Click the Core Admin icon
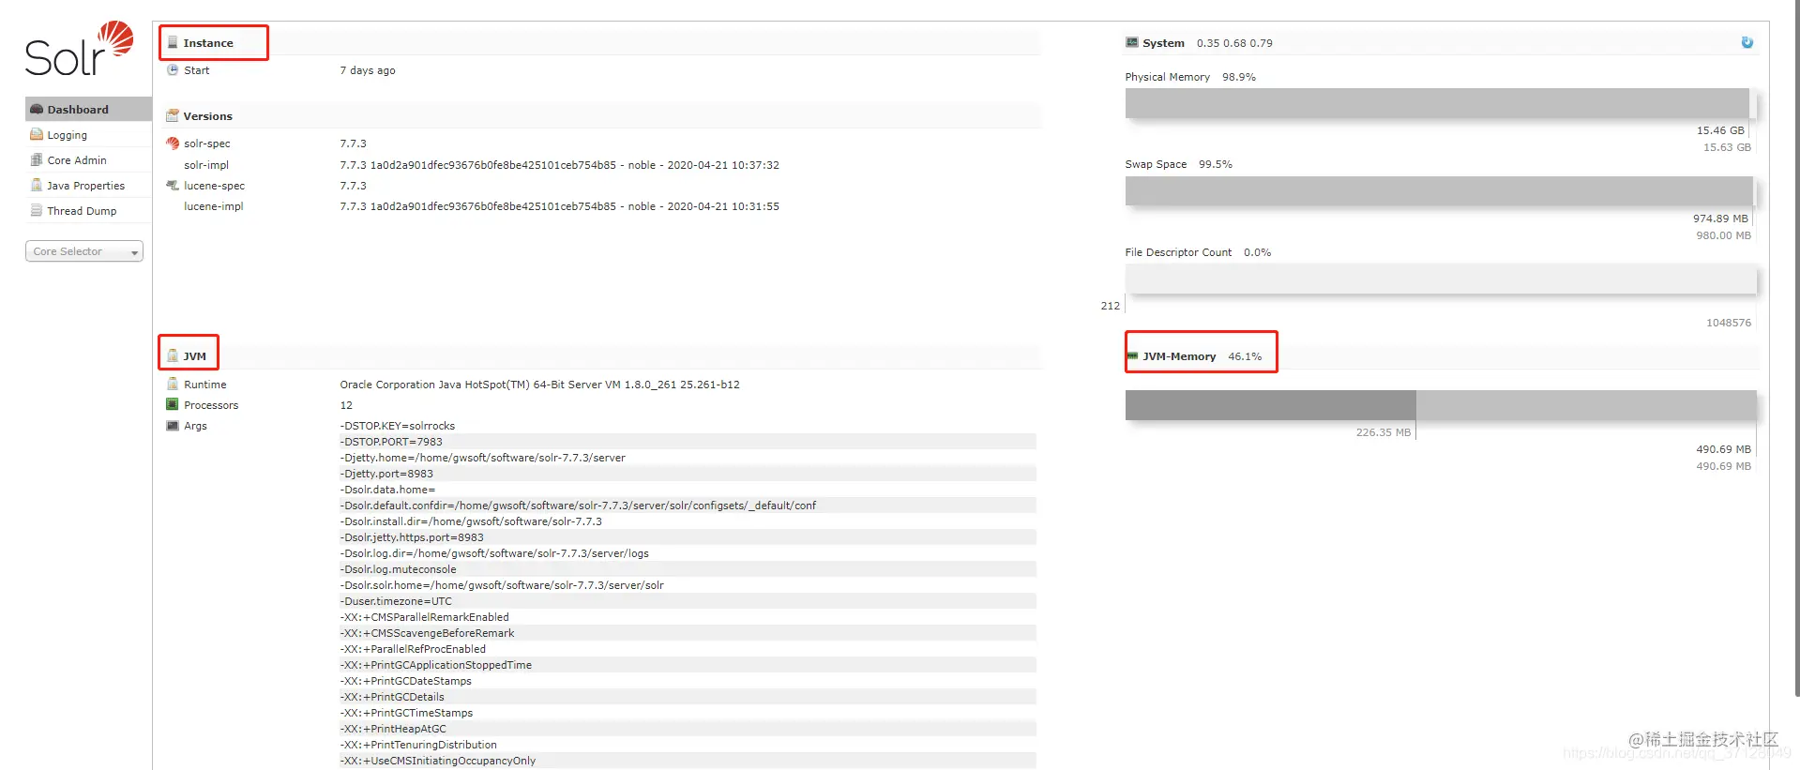Image resolution: width=1800 pixels, height=770 pixels. [x=37, y=159]
